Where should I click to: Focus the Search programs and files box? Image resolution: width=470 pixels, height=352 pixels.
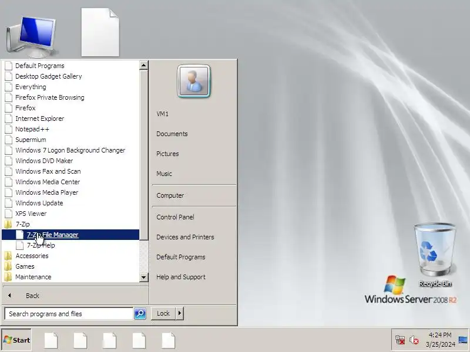click(69, 314)
